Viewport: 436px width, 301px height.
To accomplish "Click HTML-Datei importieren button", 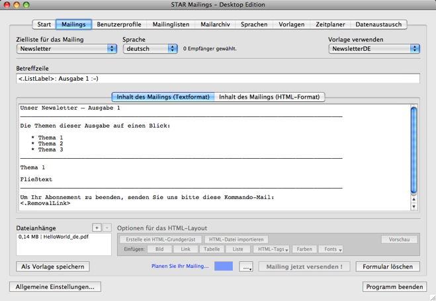I will click(236, 239).
